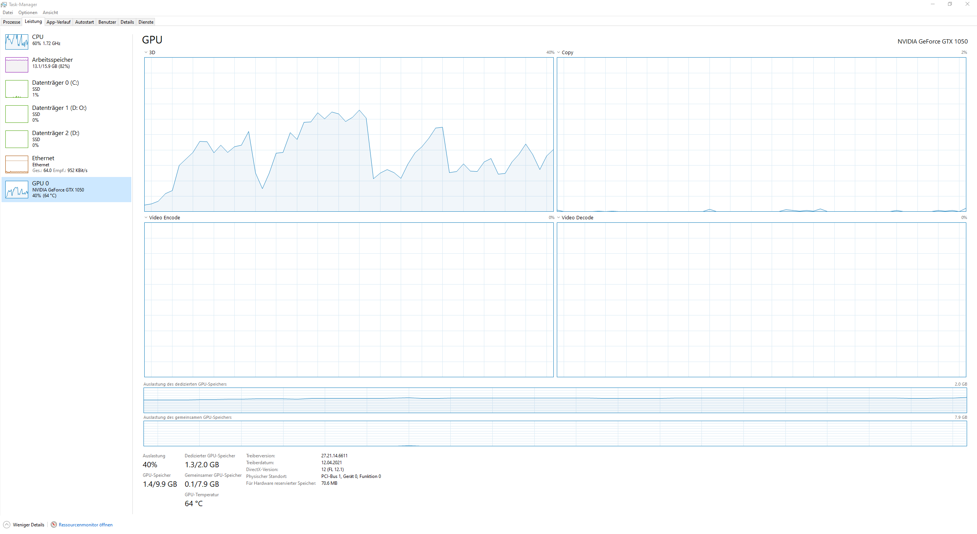Open the 3D engine dropdown
The width and height of the screenshot is (977, 534).
146,52
